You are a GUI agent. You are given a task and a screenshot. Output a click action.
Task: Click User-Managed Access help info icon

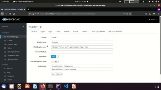[46, 61]
